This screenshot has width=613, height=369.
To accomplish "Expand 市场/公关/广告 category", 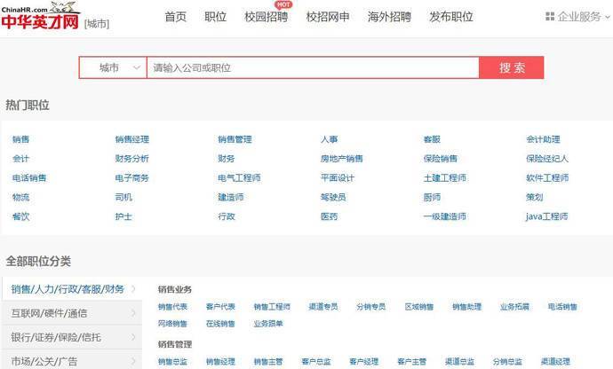I will tap(72, 360).
